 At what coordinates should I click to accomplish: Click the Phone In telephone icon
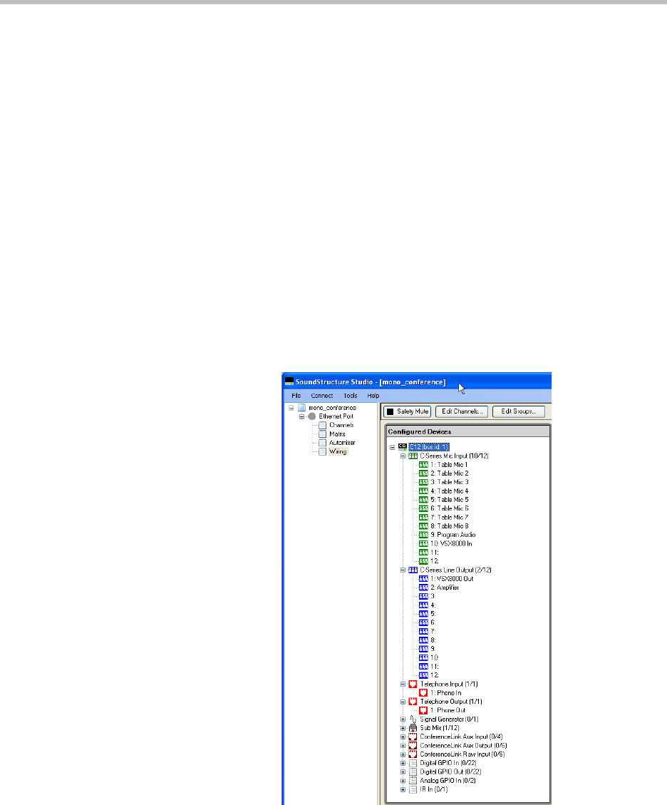click(x=423, y=692)
